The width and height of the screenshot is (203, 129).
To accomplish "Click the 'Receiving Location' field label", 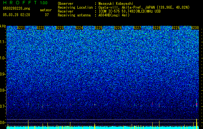I will click(75, 7).
